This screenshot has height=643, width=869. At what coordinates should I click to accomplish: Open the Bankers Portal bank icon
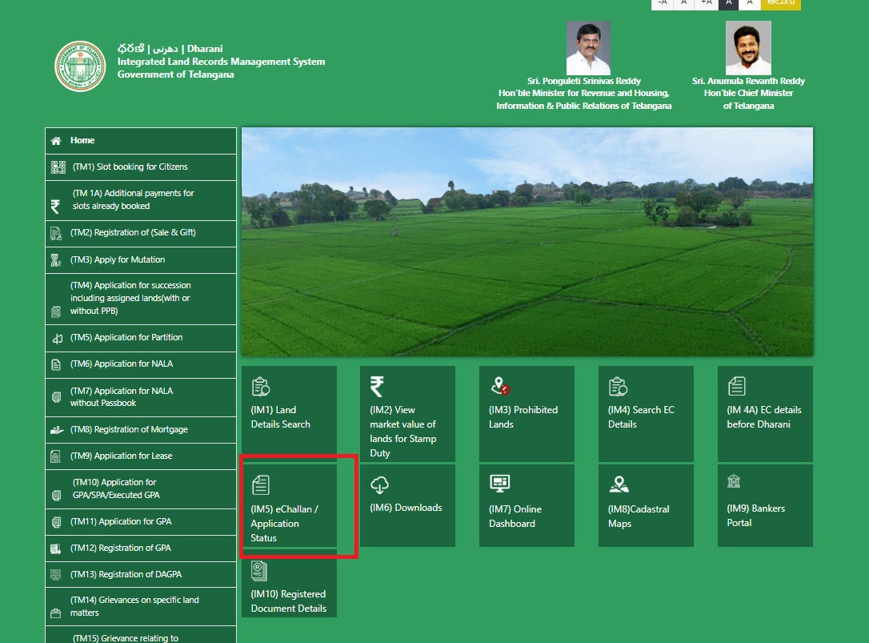tap(734, 481)
